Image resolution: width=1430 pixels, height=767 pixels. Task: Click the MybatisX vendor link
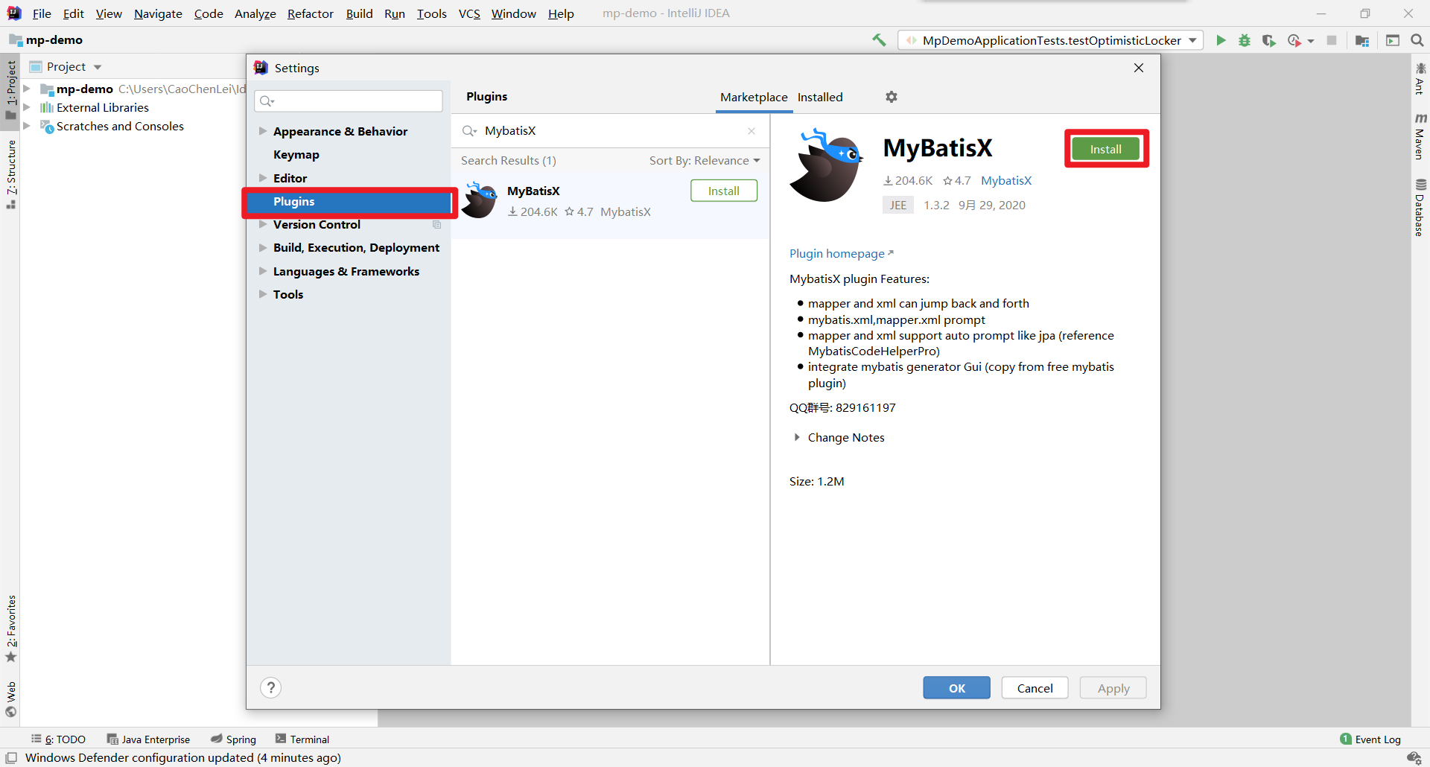[1006, 180]
